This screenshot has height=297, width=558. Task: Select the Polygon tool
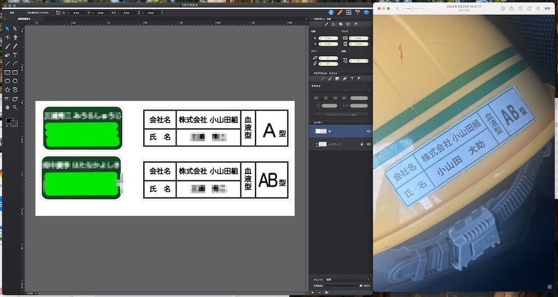pyautogui.click(x=15, y=81)
